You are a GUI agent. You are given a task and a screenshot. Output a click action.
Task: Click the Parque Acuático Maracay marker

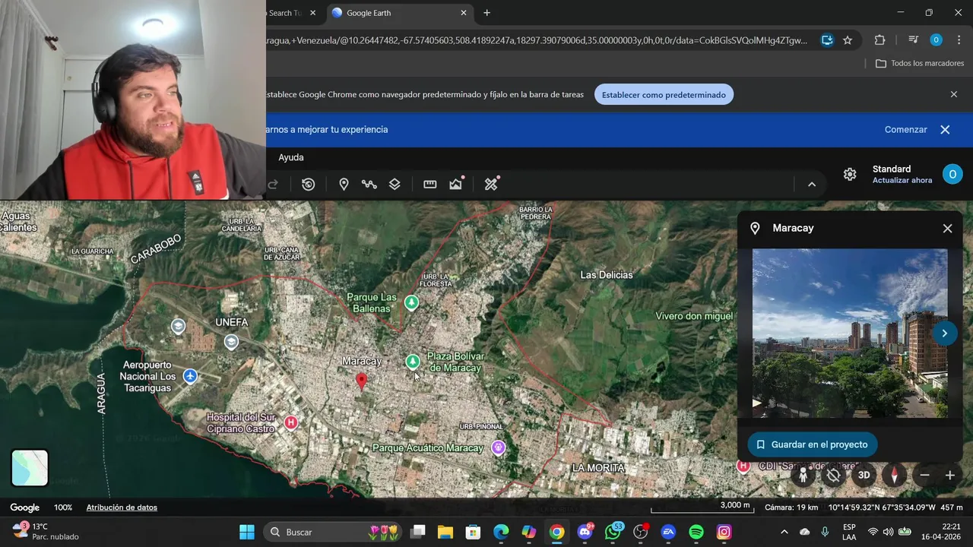coord(498,447)
